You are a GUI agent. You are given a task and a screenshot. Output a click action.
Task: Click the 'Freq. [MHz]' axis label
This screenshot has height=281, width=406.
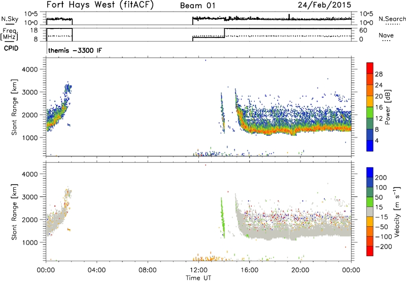pyautogui.click(x=10, y=34)
